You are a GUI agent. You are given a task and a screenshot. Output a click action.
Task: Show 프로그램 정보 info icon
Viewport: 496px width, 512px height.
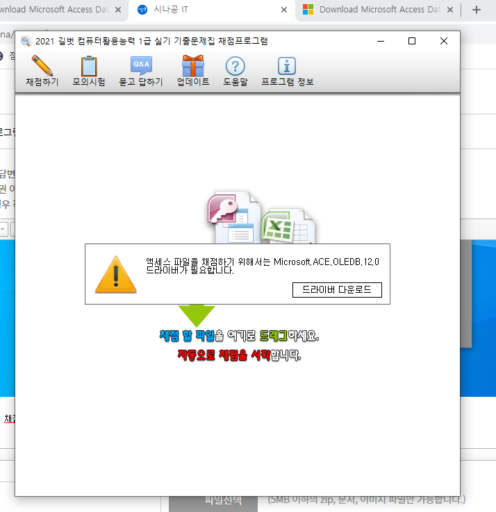pos(287,66)
